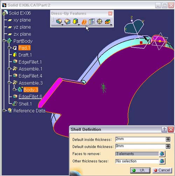
Task: Open the Edge Fillet flyout arrow
Action: coord(62,25)
